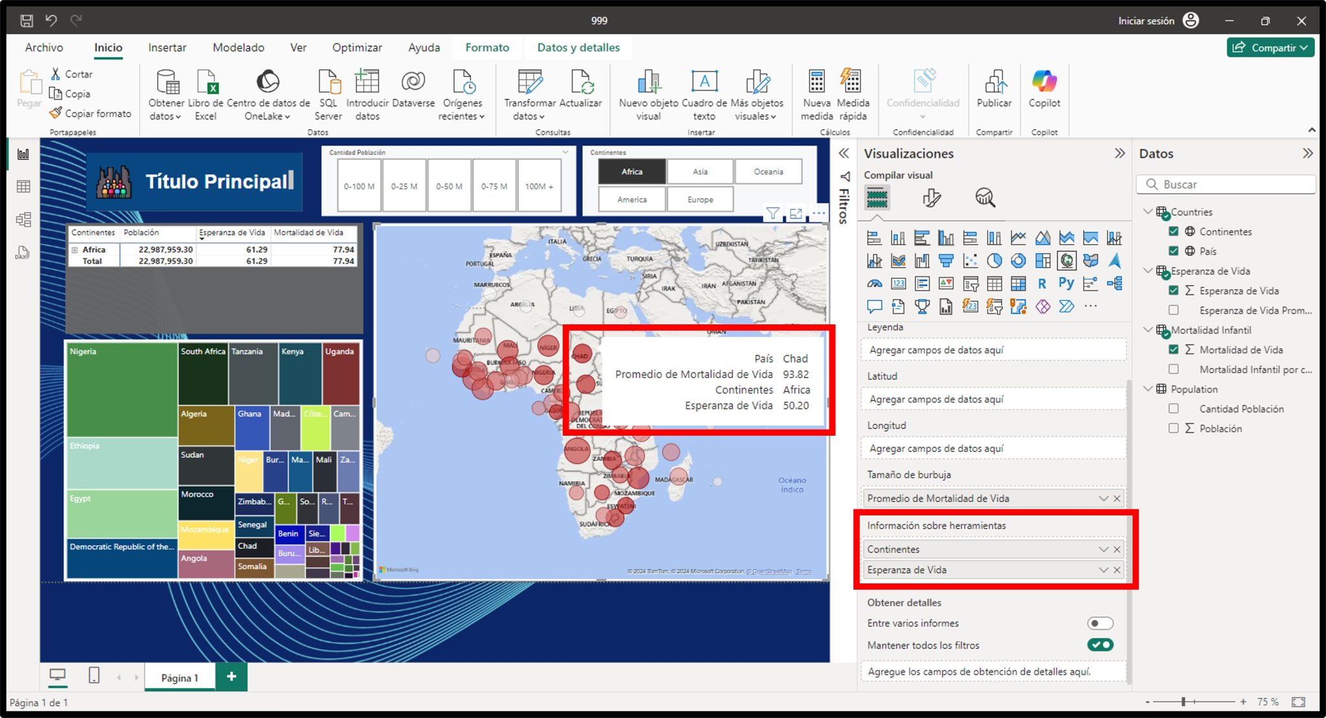1326x718 pixels.
Task: Collapse the Countries table in Datos
Action: point(1148,212)
